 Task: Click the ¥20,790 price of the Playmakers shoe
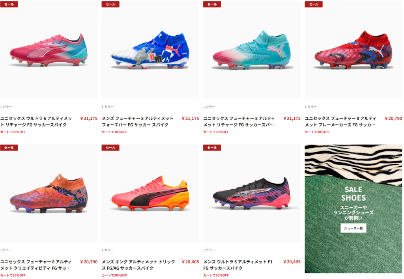[x=393, y=118]
